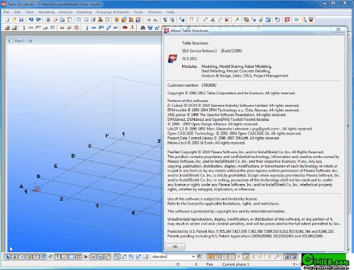The image size is (354, 270).
Task: Click the 'Pan' status bar entry
Action: point(209,264)
